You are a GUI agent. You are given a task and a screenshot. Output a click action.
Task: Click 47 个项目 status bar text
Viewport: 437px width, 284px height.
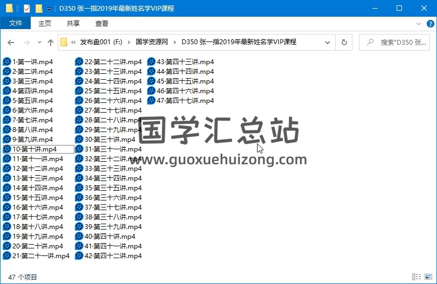coord(22,277)
